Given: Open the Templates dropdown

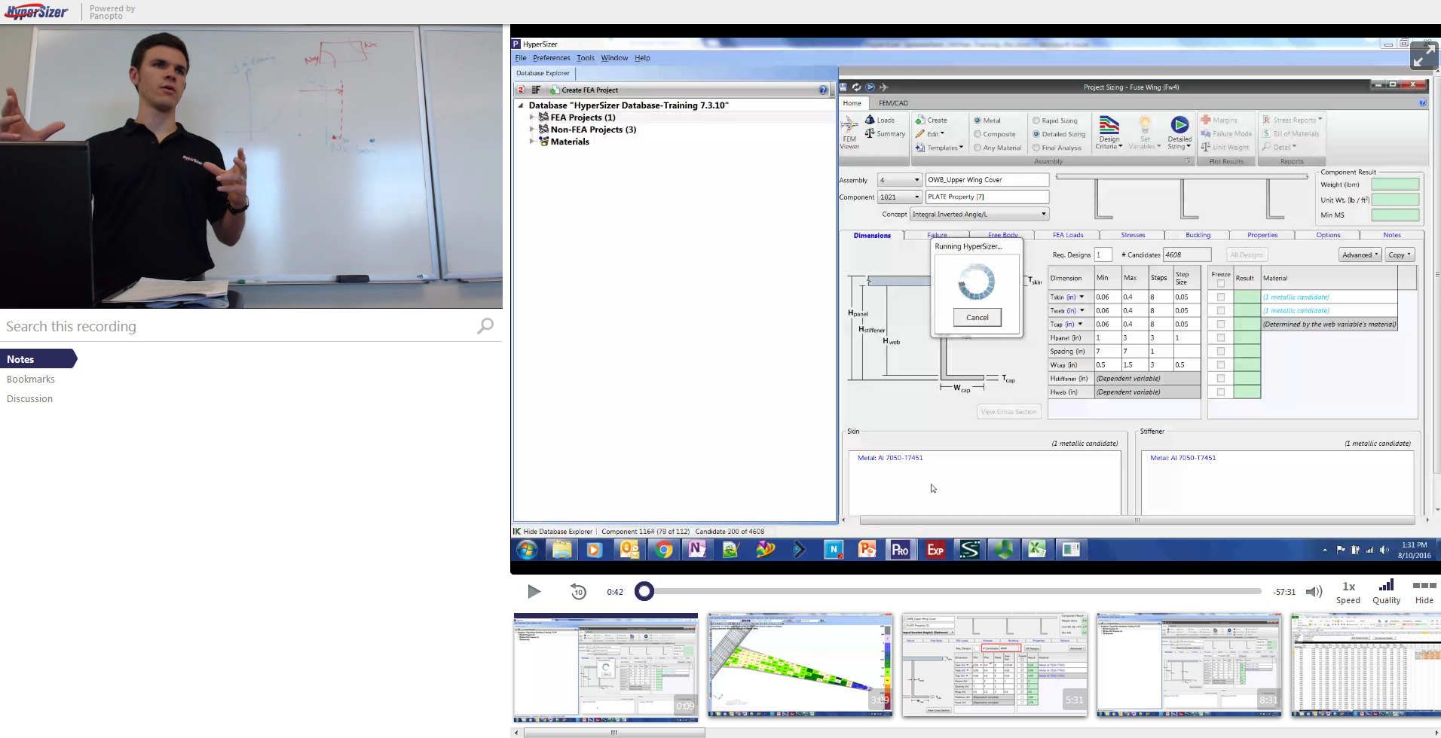Looking at the screenshot, I should [x=939, y=148].
